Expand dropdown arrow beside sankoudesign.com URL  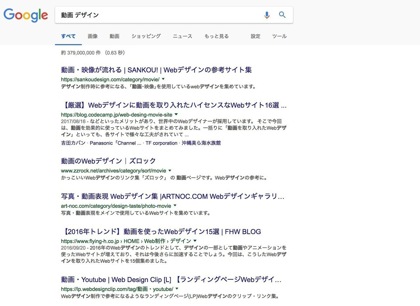coord(163,79)
